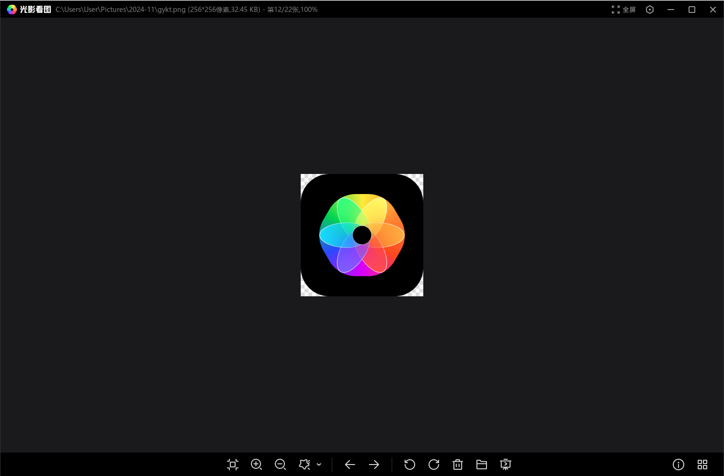The height and width of the screenshot is (476, 724).
Task: Advance to the next image
Action: point(374,465)
